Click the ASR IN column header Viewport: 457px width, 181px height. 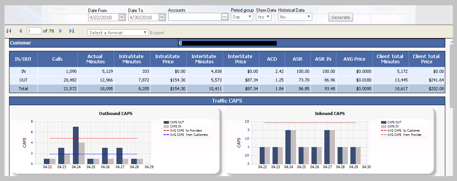[323, 59]
